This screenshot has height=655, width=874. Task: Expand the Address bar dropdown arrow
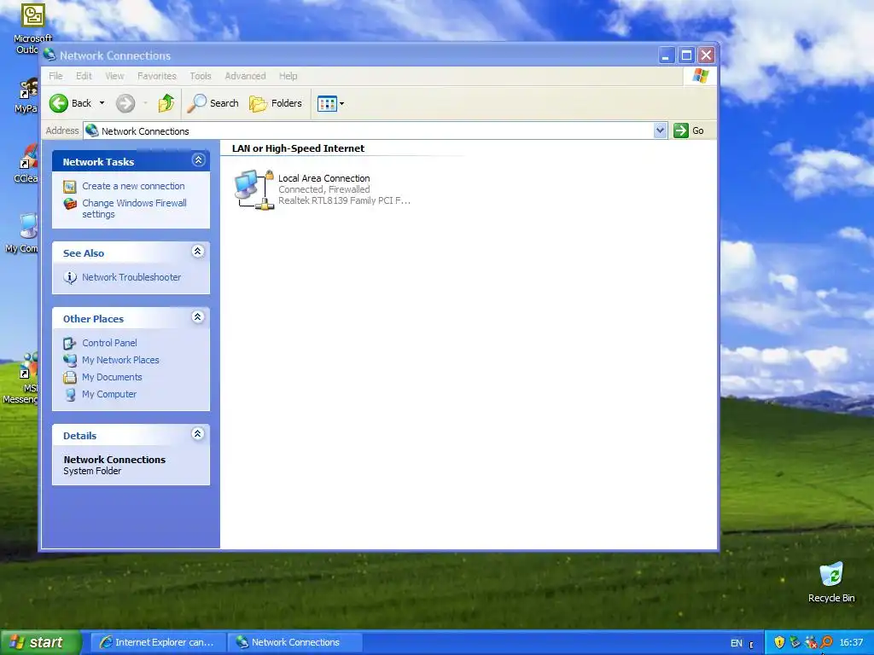point(660,130)
